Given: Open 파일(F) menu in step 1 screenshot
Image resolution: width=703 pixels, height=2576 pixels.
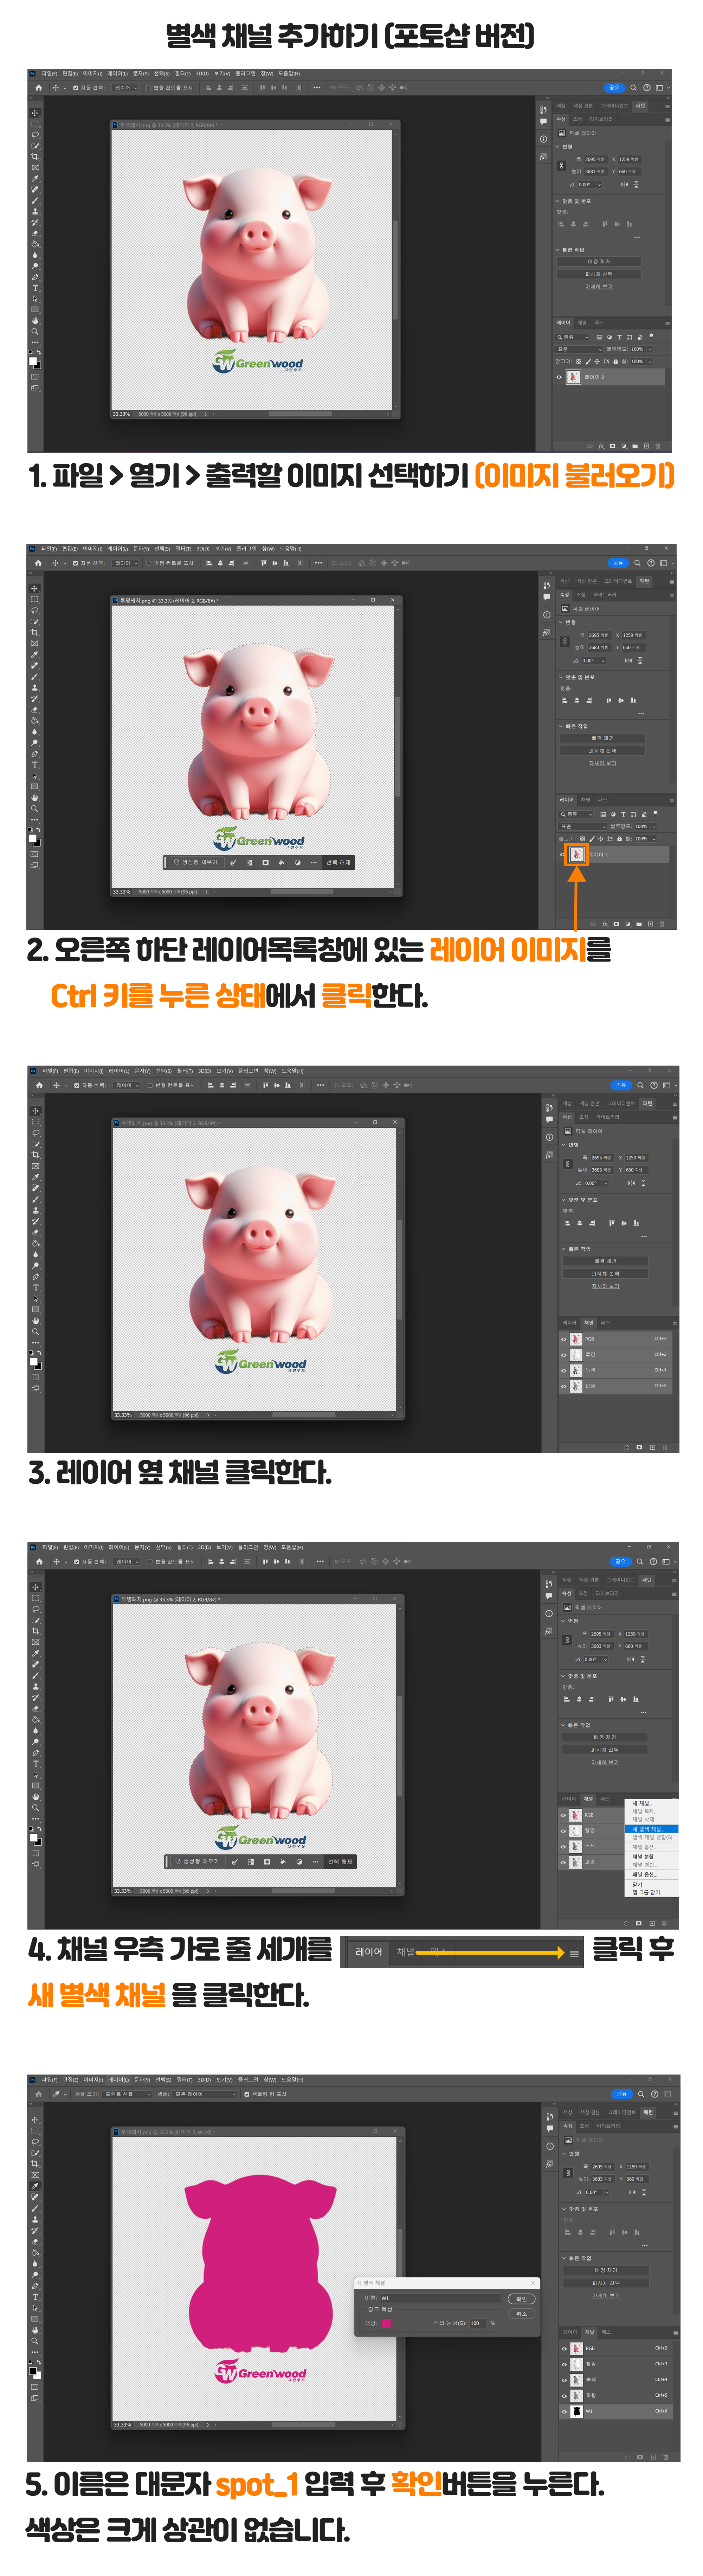Looking at the screenshot, I should [x=50, y=73].
